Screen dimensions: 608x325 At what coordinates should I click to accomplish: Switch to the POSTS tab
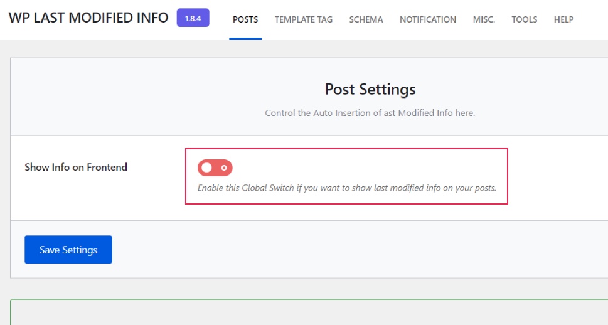tap(245, 19)
